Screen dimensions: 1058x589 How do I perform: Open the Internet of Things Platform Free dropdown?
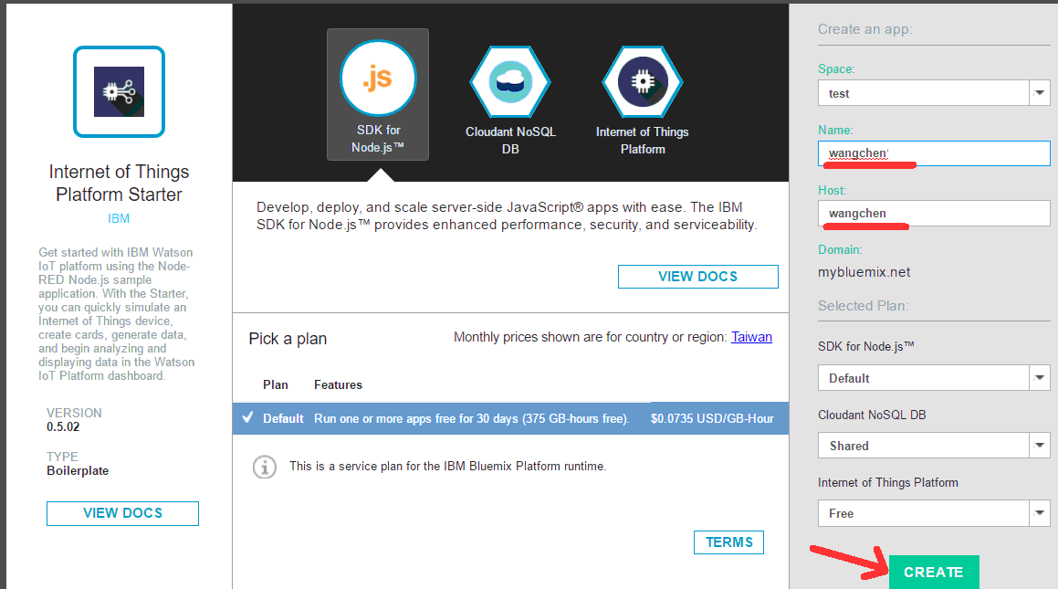pyautogui.click(x=934, y=513)
